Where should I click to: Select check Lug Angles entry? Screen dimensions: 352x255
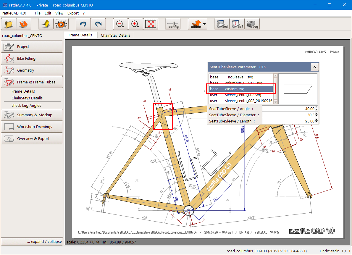point(26,106)
